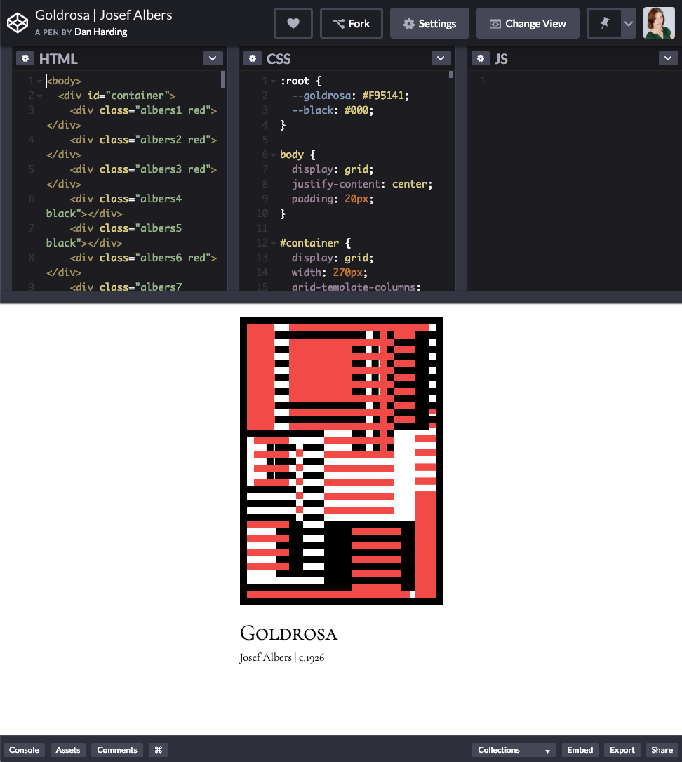Image resolution: width=682 pixels, height=762 pixels.
Task: Click the CSS editor scrollbar thumb
Action: coord(450,74)
